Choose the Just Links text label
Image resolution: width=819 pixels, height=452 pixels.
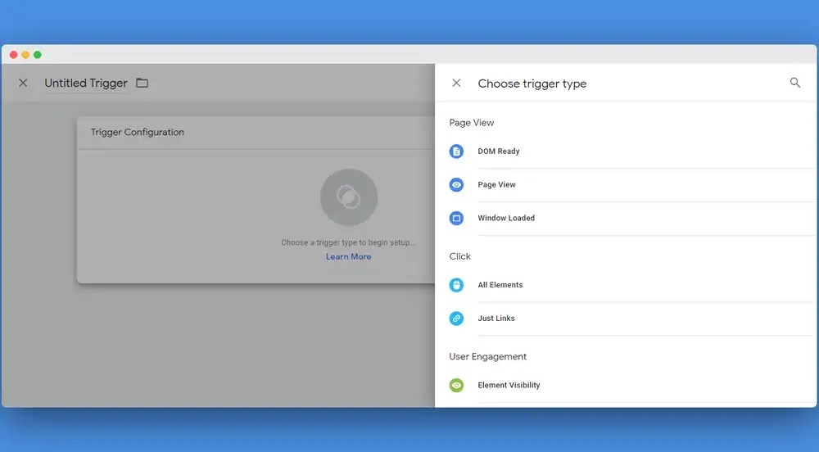[x=496, y=319]
